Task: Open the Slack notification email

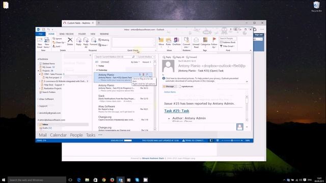Action: [x=124, y=99]
